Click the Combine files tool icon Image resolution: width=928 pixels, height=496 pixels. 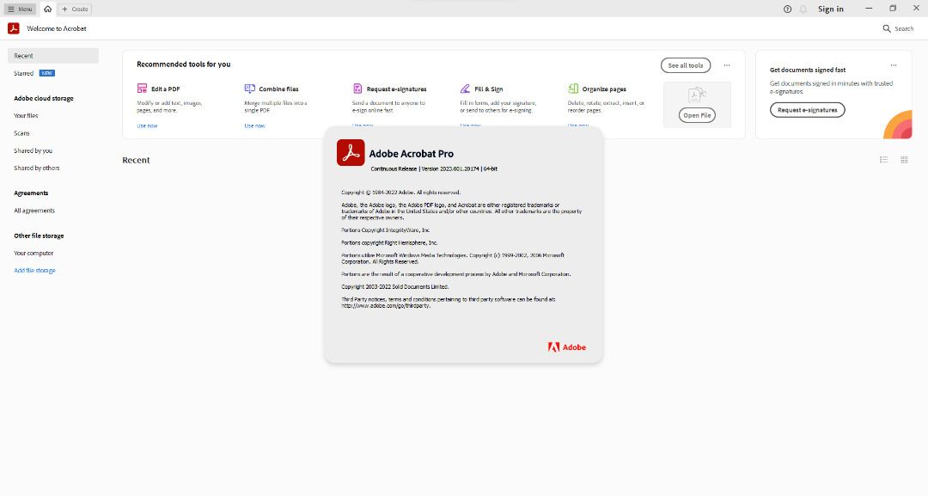coord(249,89)
